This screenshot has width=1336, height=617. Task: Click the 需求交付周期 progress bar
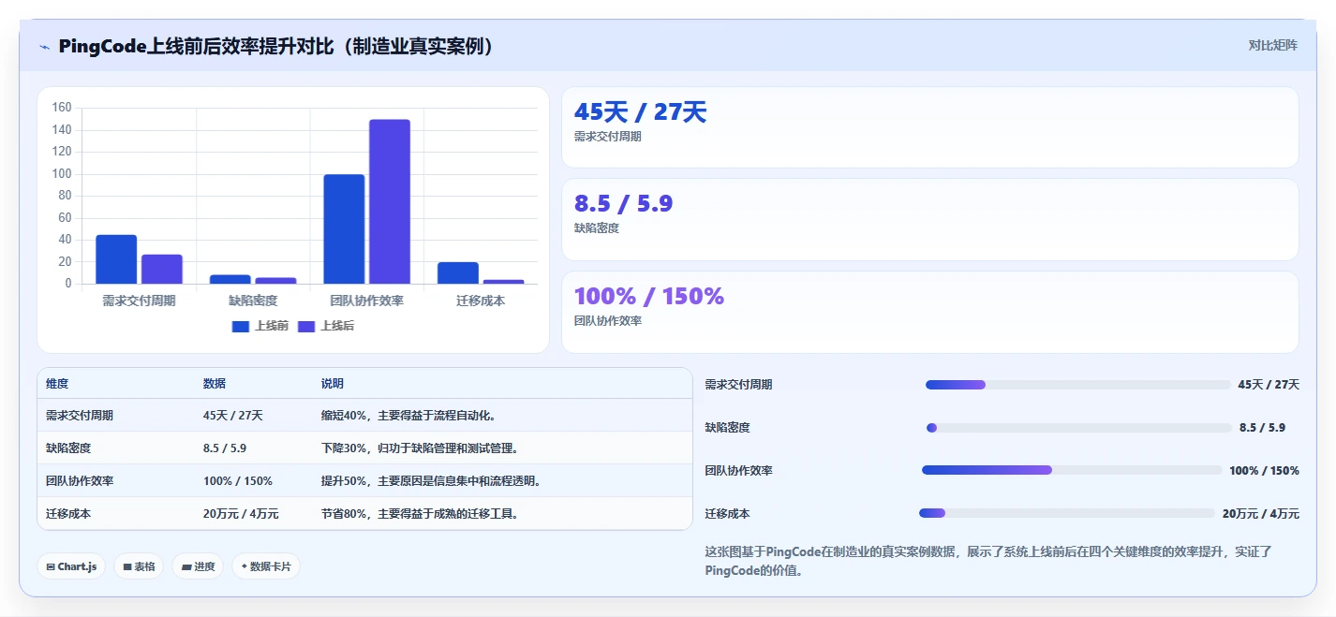pyautogui.click(x=1077, y=385)
